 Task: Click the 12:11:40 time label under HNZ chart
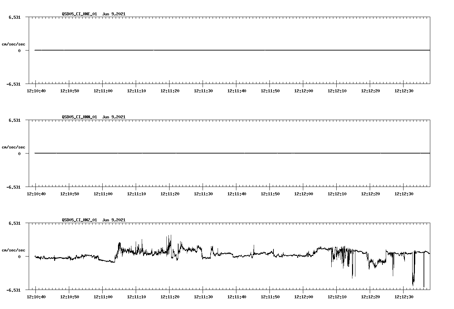[x=237, y=297]
